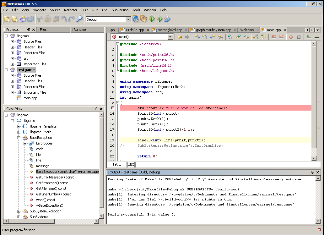
Task: Click the Save All disks icon
Action: [30, 19]
